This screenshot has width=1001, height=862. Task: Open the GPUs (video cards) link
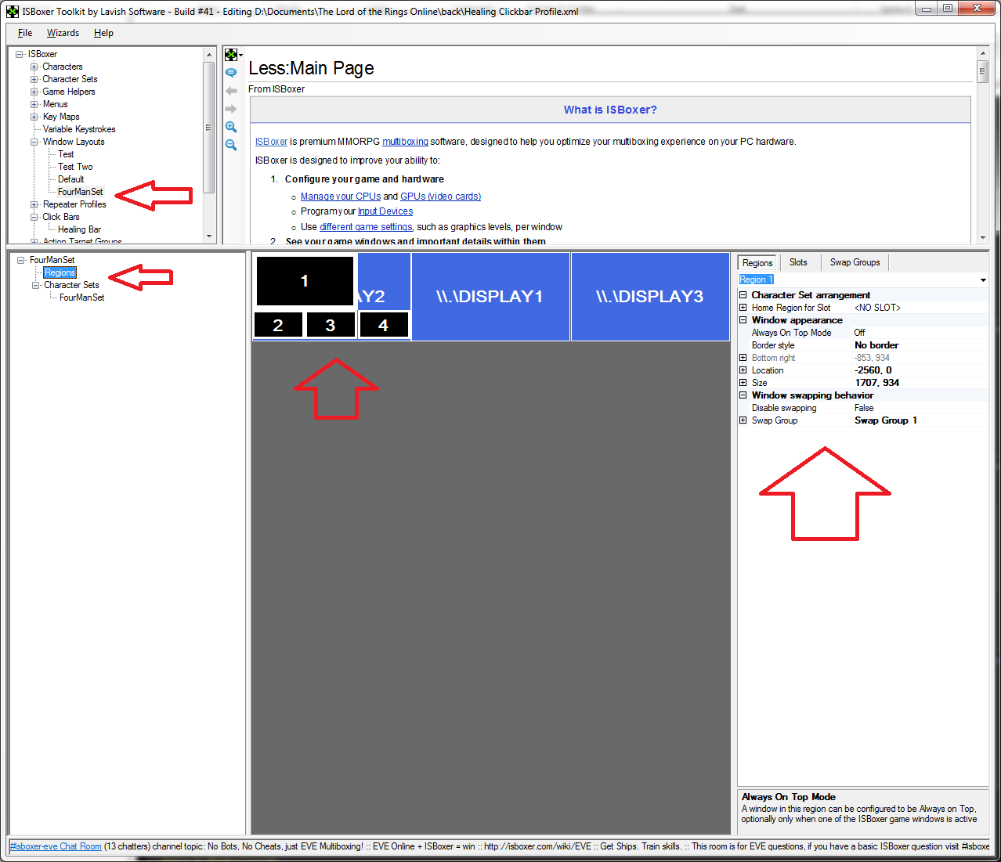coord(440,197)
